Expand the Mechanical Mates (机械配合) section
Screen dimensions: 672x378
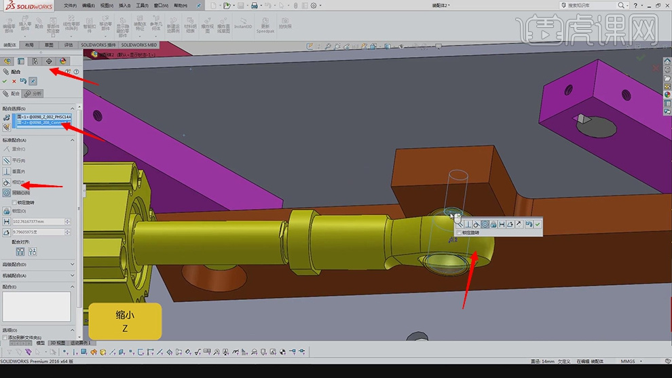pyautogui.click(x=73, y=276)
